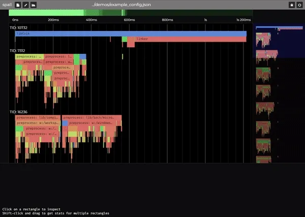Click the TID: 7312 thread label

[17, 51]
